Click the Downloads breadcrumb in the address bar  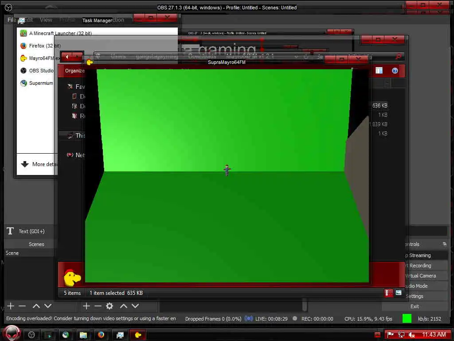202,56
